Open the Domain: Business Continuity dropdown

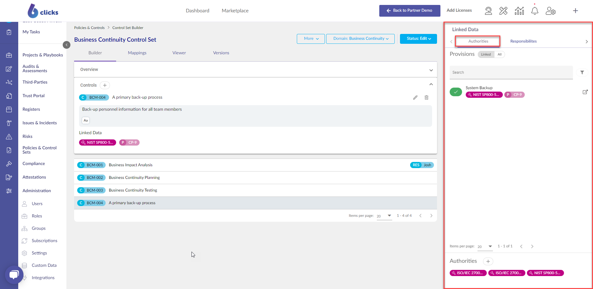[360, 39]
